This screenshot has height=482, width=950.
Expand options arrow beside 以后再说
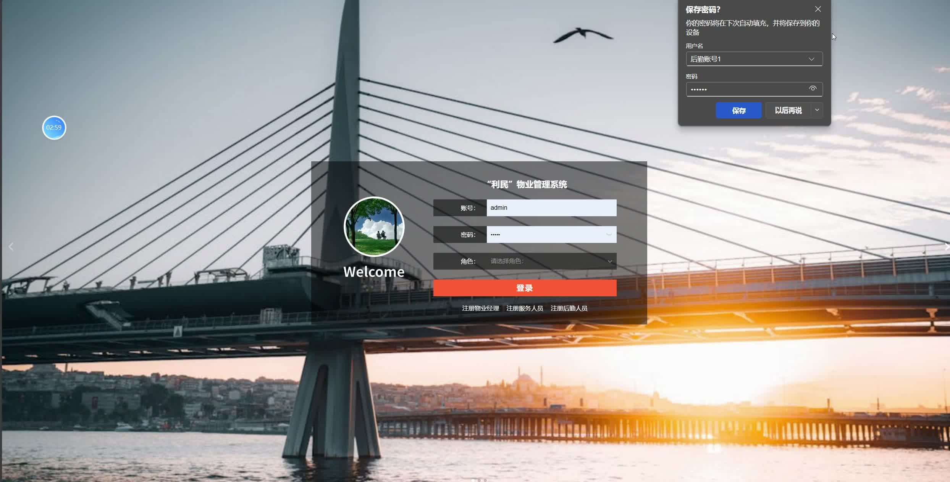pos(817,110)
